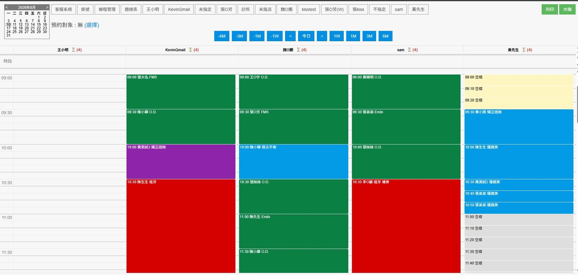Switch to the KevinGmail schedule tab

[x=179, y=9]
